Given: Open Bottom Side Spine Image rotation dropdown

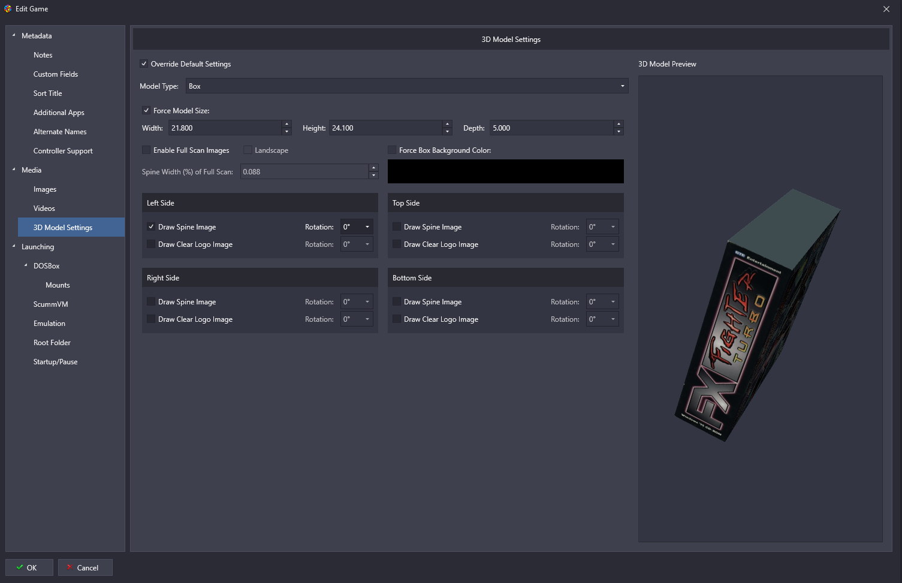Looking at the screenshot, I should click(x=602, y=301).
